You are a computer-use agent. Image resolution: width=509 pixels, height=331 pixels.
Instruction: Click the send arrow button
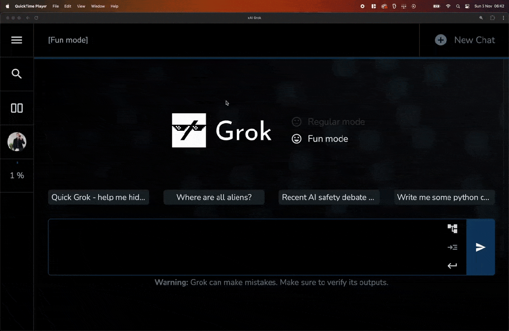[x=480, y=247]
